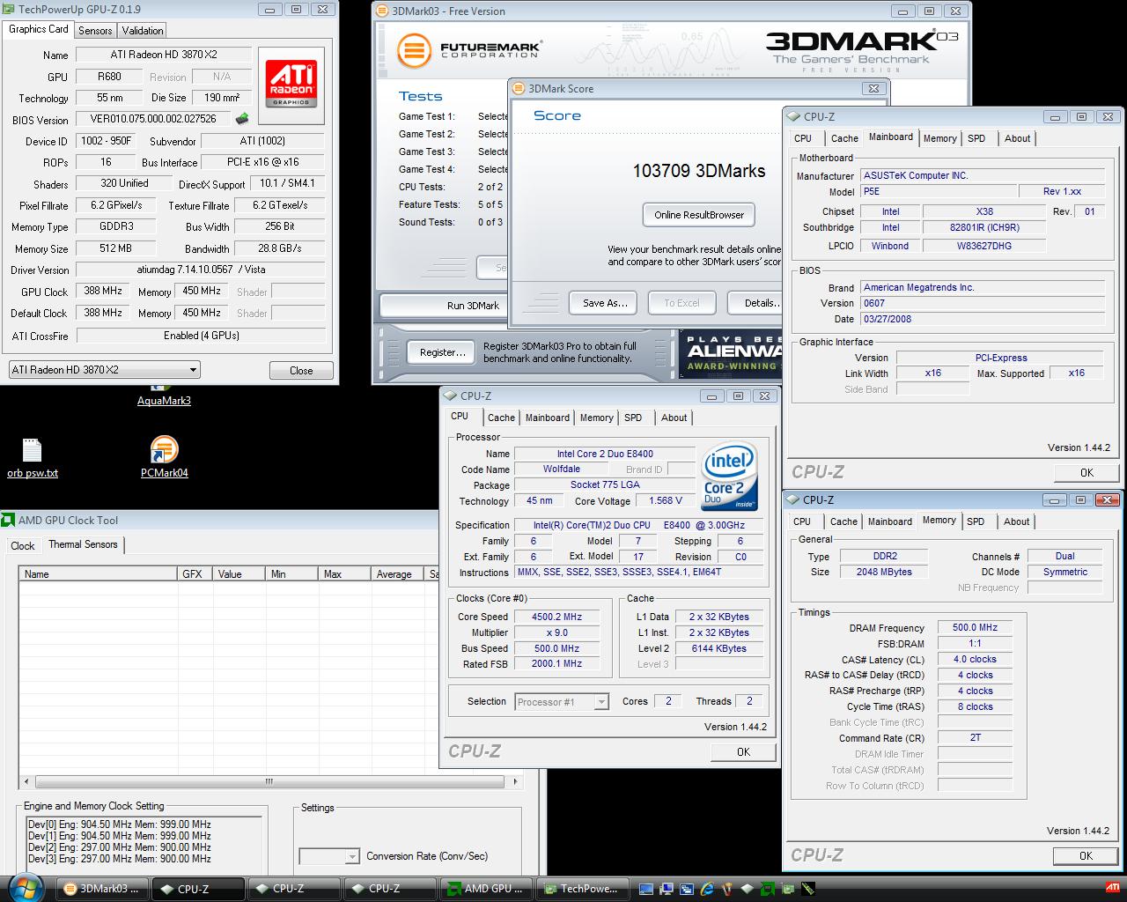Click the Run 3DMark button

[x=473, y=306]
